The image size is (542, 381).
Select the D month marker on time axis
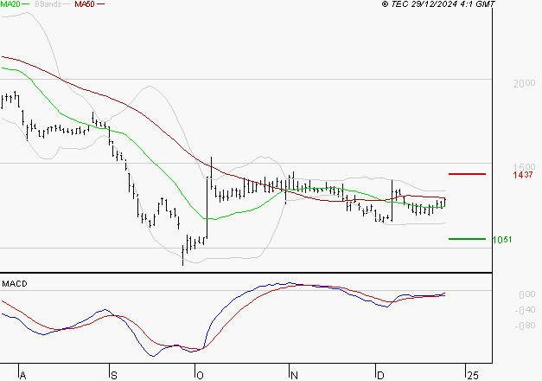380,376
